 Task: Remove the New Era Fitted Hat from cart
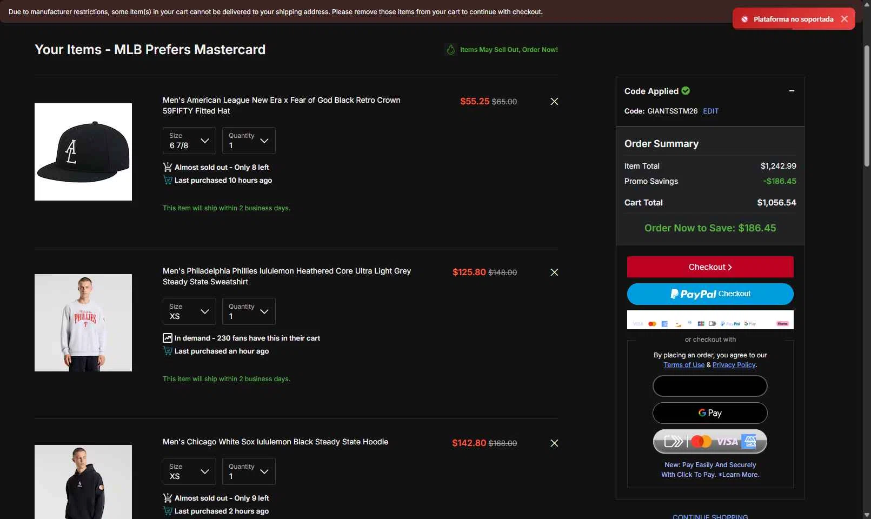(x=554, y=102)
